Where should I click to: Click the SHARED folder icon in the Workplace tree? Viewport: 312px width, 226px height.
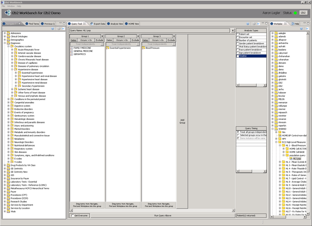tap(276, 129)
